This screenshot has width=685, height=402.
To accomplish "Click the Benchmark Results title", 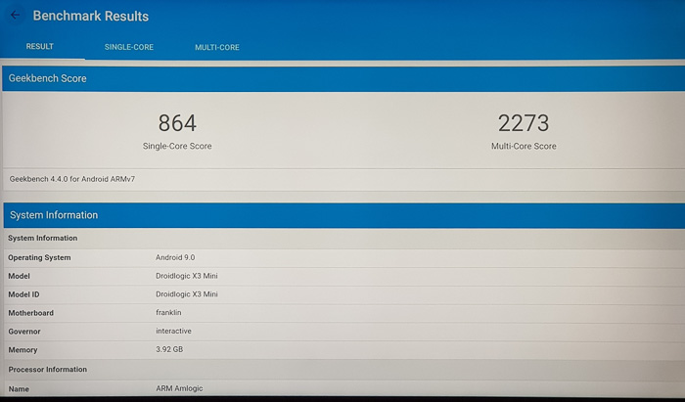I will (x=91, y=17).
